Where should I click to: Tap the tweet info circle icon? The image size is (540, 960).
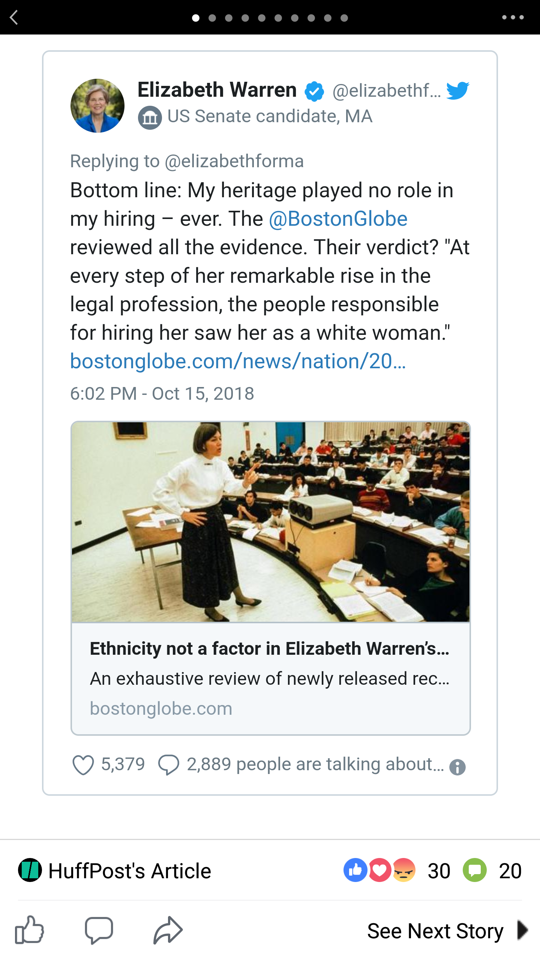[x=457, y=767]
